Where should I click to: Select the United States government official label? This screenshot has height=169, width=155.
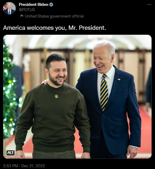pyautogui.click(x=54, y=16)
